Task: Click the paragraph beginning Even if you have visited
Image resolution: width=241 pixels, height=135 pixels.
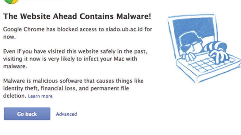Action: [x=75, y=59]
